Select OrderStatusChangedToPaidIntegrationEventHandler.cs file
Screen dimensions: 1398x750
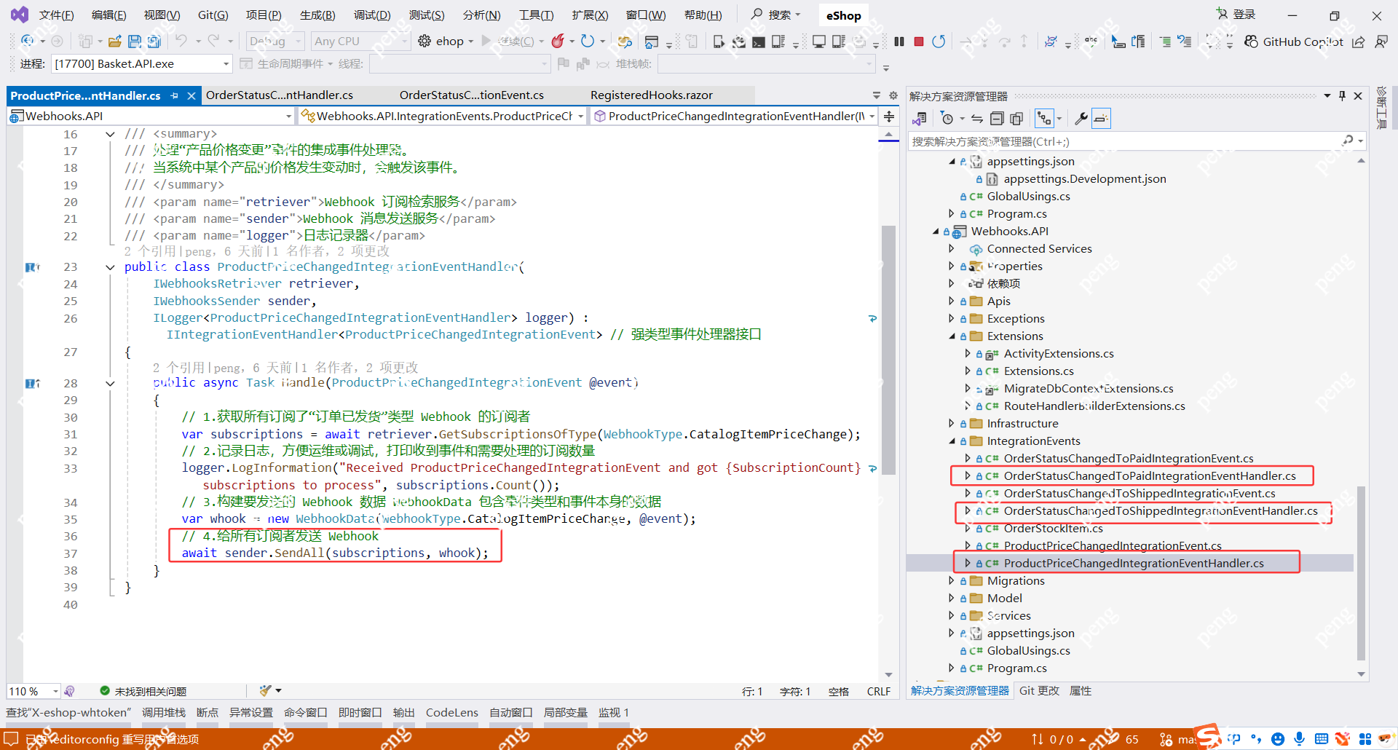pyautogui.click(x=1149, y=475)
